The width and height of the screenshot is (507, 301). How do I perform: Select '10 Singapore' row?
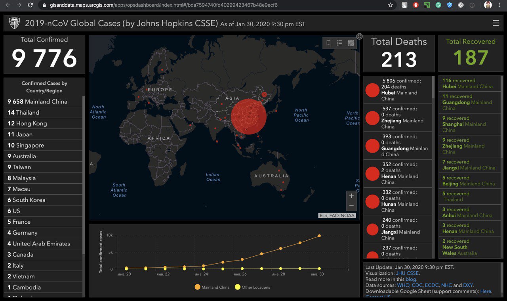43,145
